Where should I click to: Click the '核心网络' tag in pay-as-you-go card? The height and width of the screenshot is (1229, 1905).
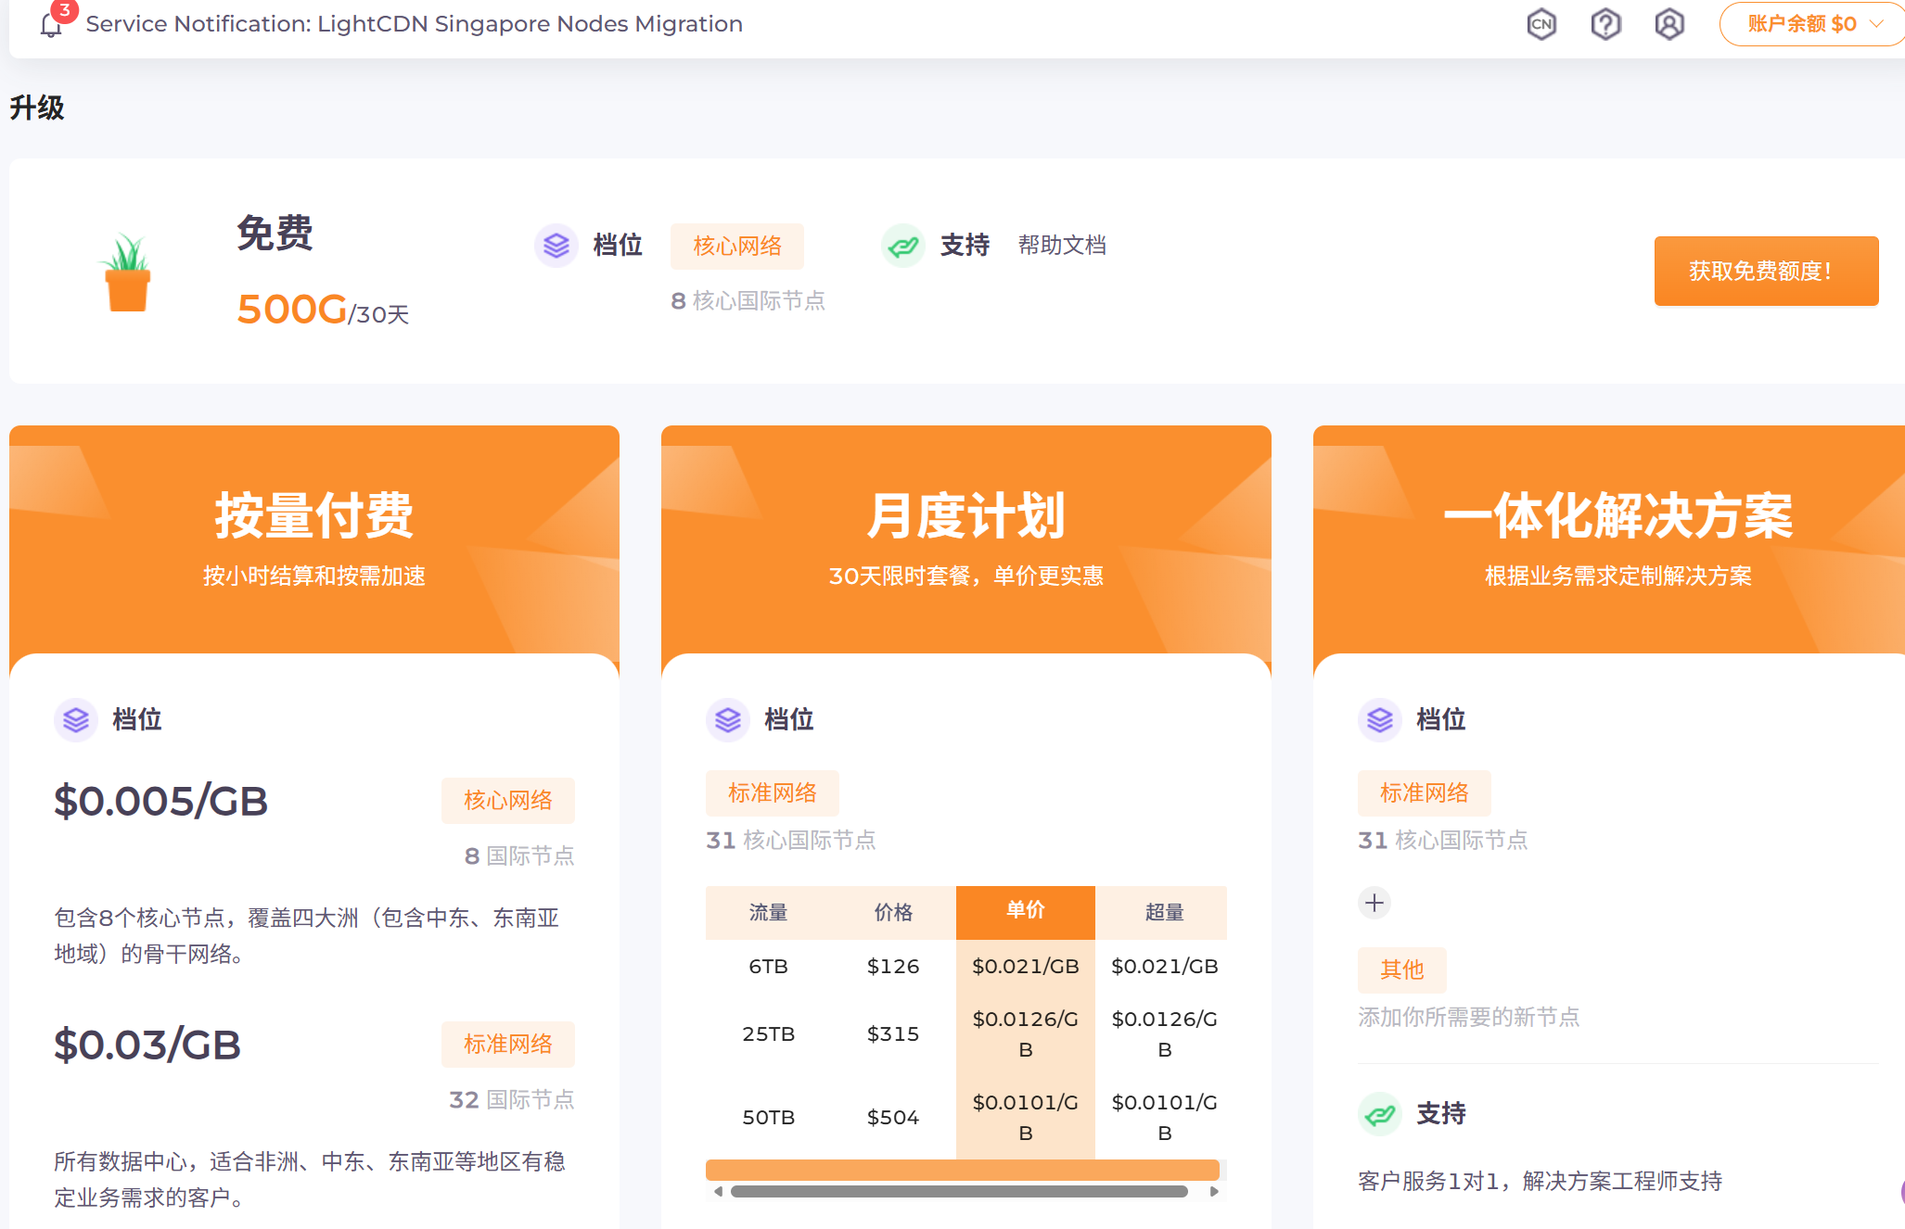(507, 801)
